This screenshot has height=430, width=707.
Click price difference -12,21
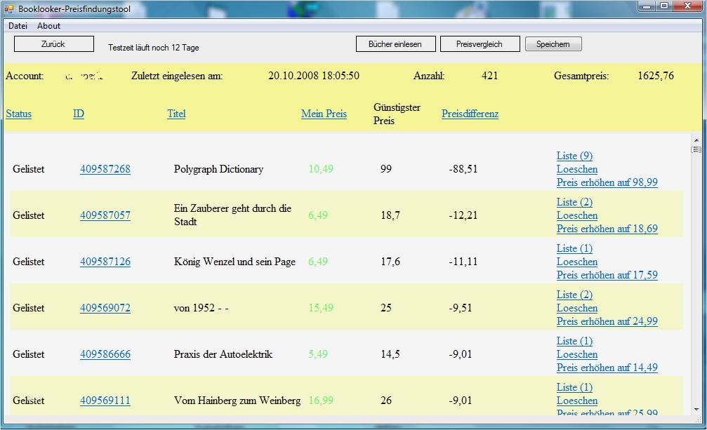[463, 215]
